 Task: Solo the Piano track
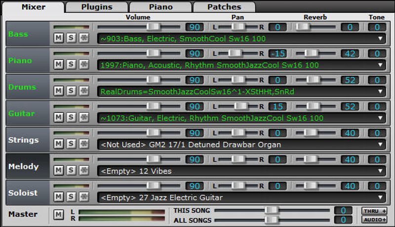(71, 65)
